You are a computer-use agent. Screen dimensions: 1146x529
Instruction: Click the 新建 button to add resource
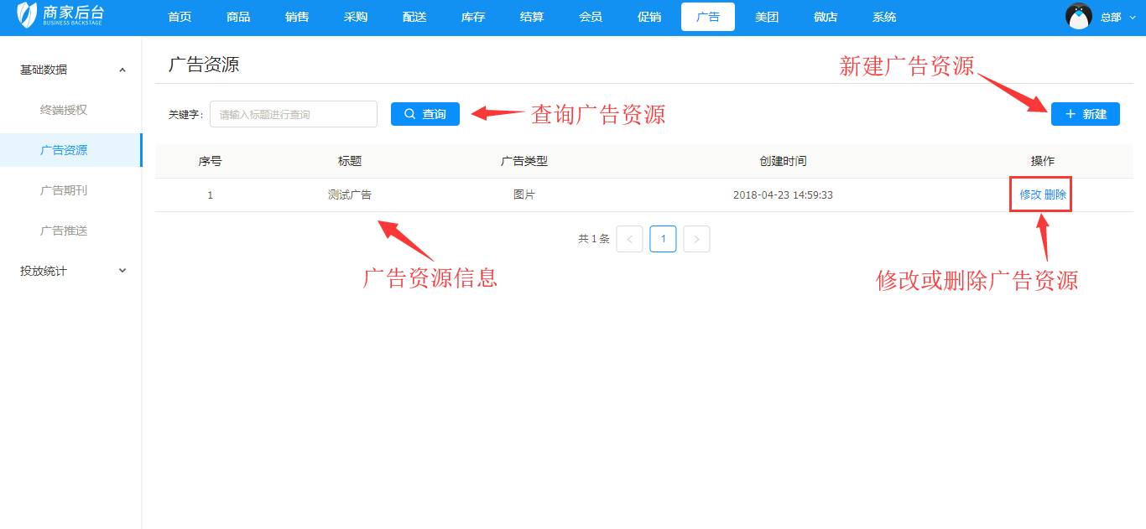(1085, 114)
